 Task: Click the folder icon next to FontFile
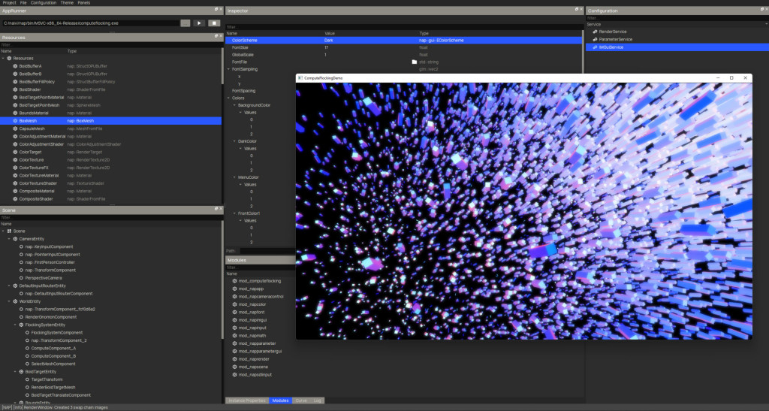pyautogui.click(x=414, y=62)
